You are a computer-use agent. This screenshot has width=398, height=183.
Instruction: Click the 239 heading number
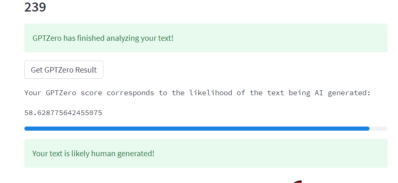click(35, 7)
